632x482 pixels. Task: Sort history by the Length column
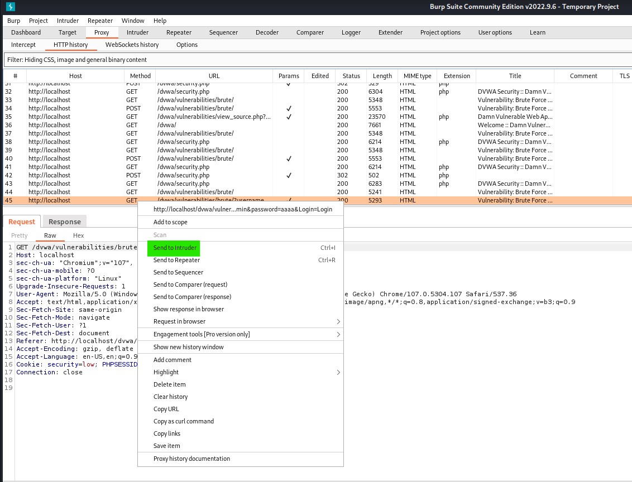382,76
